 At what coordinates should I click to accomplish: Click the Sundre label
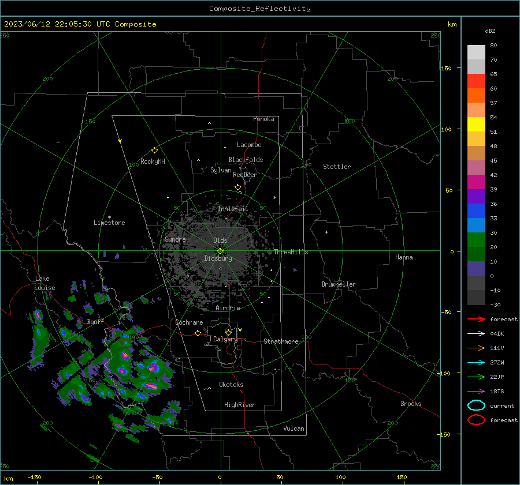175,239
